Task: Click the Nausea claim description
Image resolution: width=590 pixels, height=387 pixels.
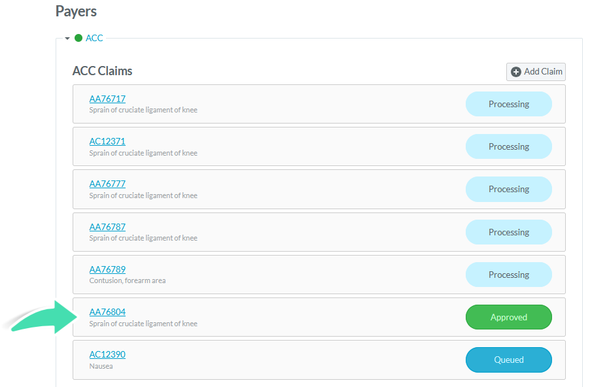Action: (x=101, y=366)
